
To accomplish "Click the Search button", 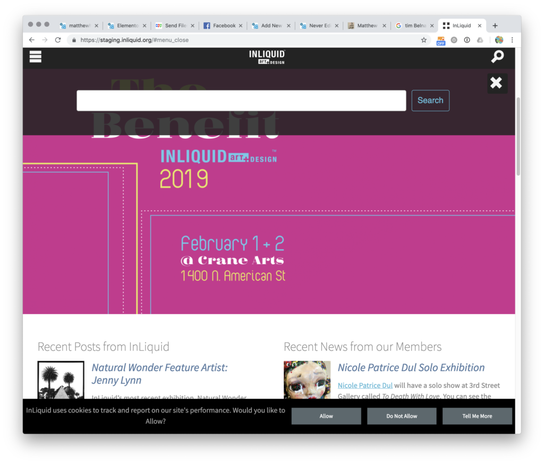I will coord(430,100).
